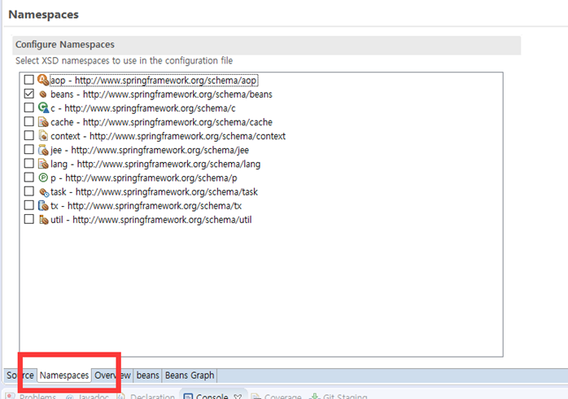Click the aop namespace icon

[x=43, y=80]
